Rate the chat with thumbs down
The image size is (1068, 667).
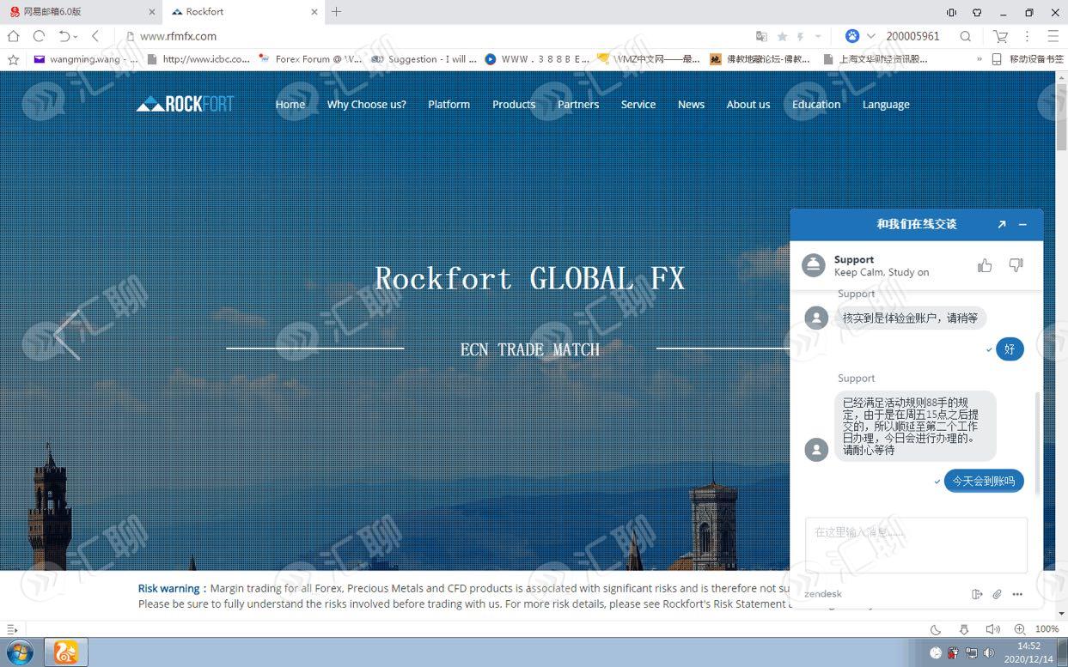[1016, 265]
